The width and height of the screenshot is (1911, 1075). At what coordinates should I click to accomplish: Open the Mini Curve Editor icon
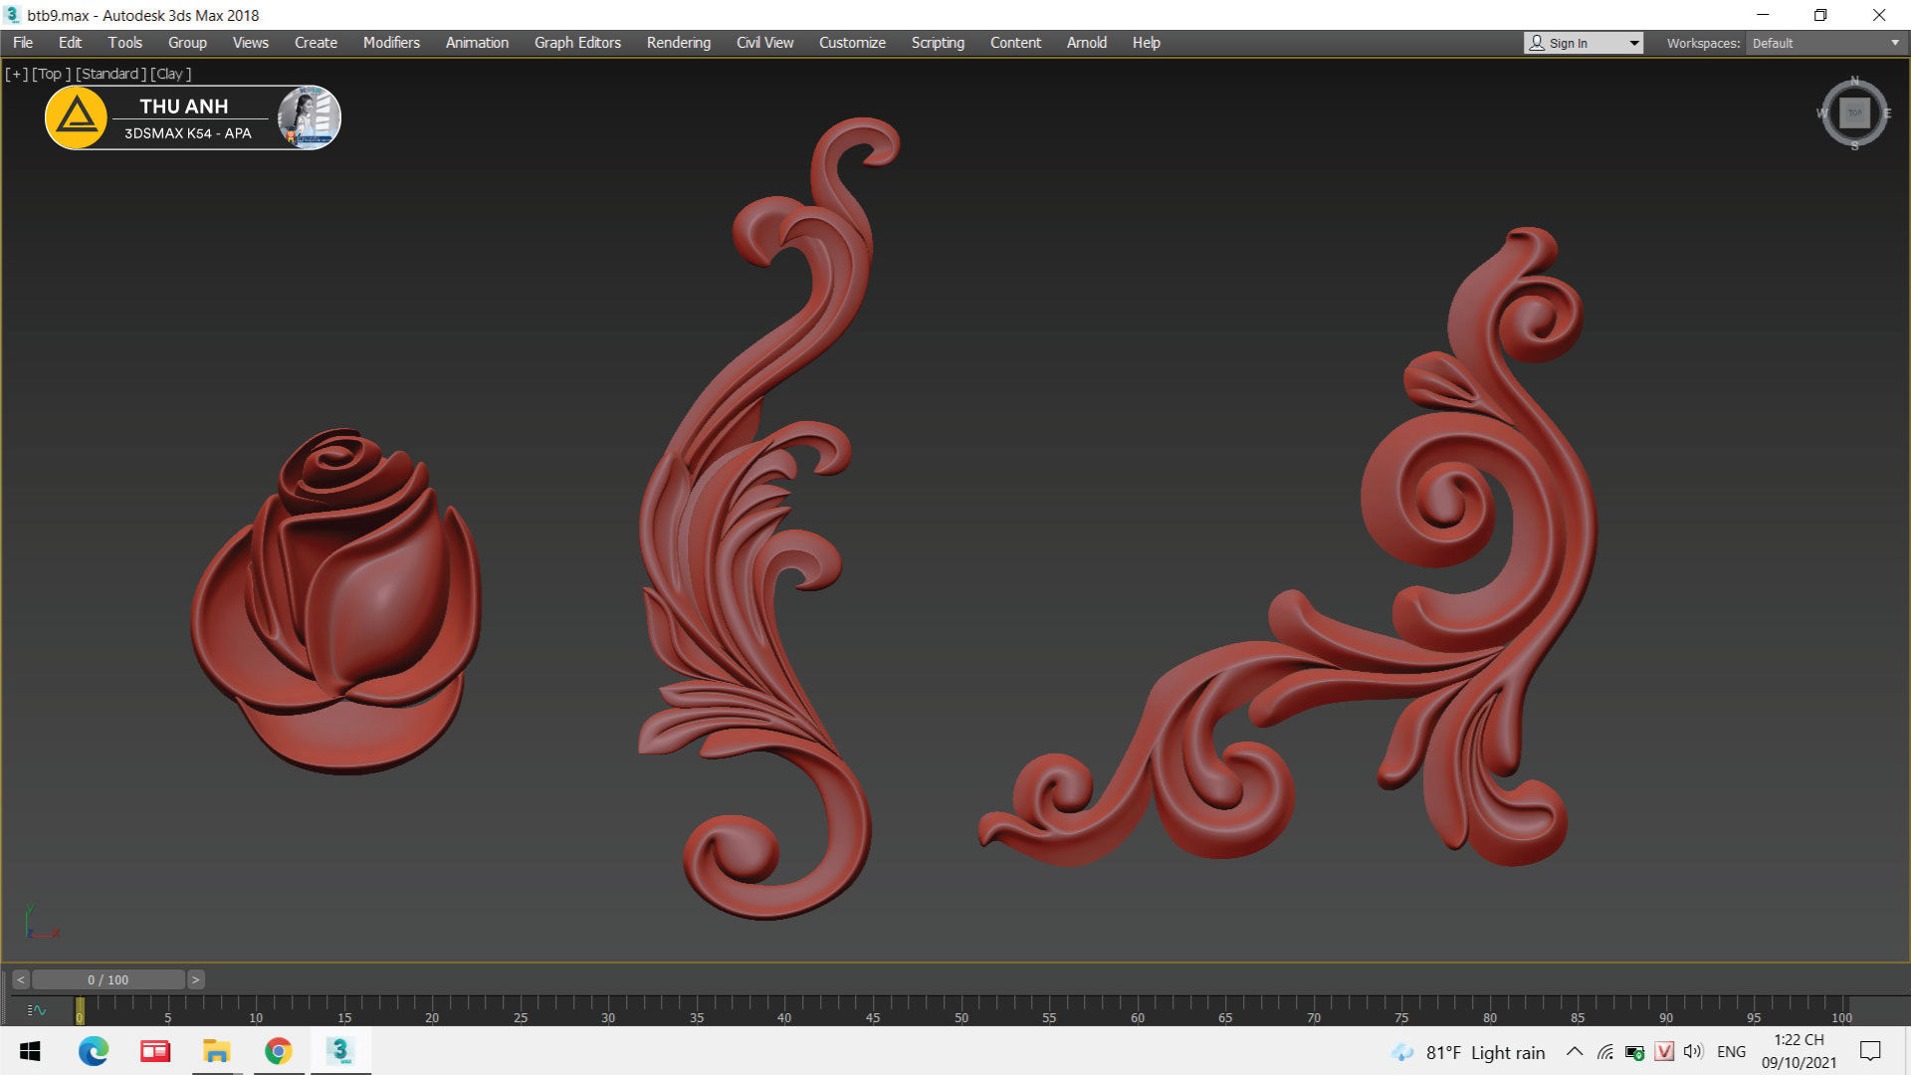point(37,1010)
